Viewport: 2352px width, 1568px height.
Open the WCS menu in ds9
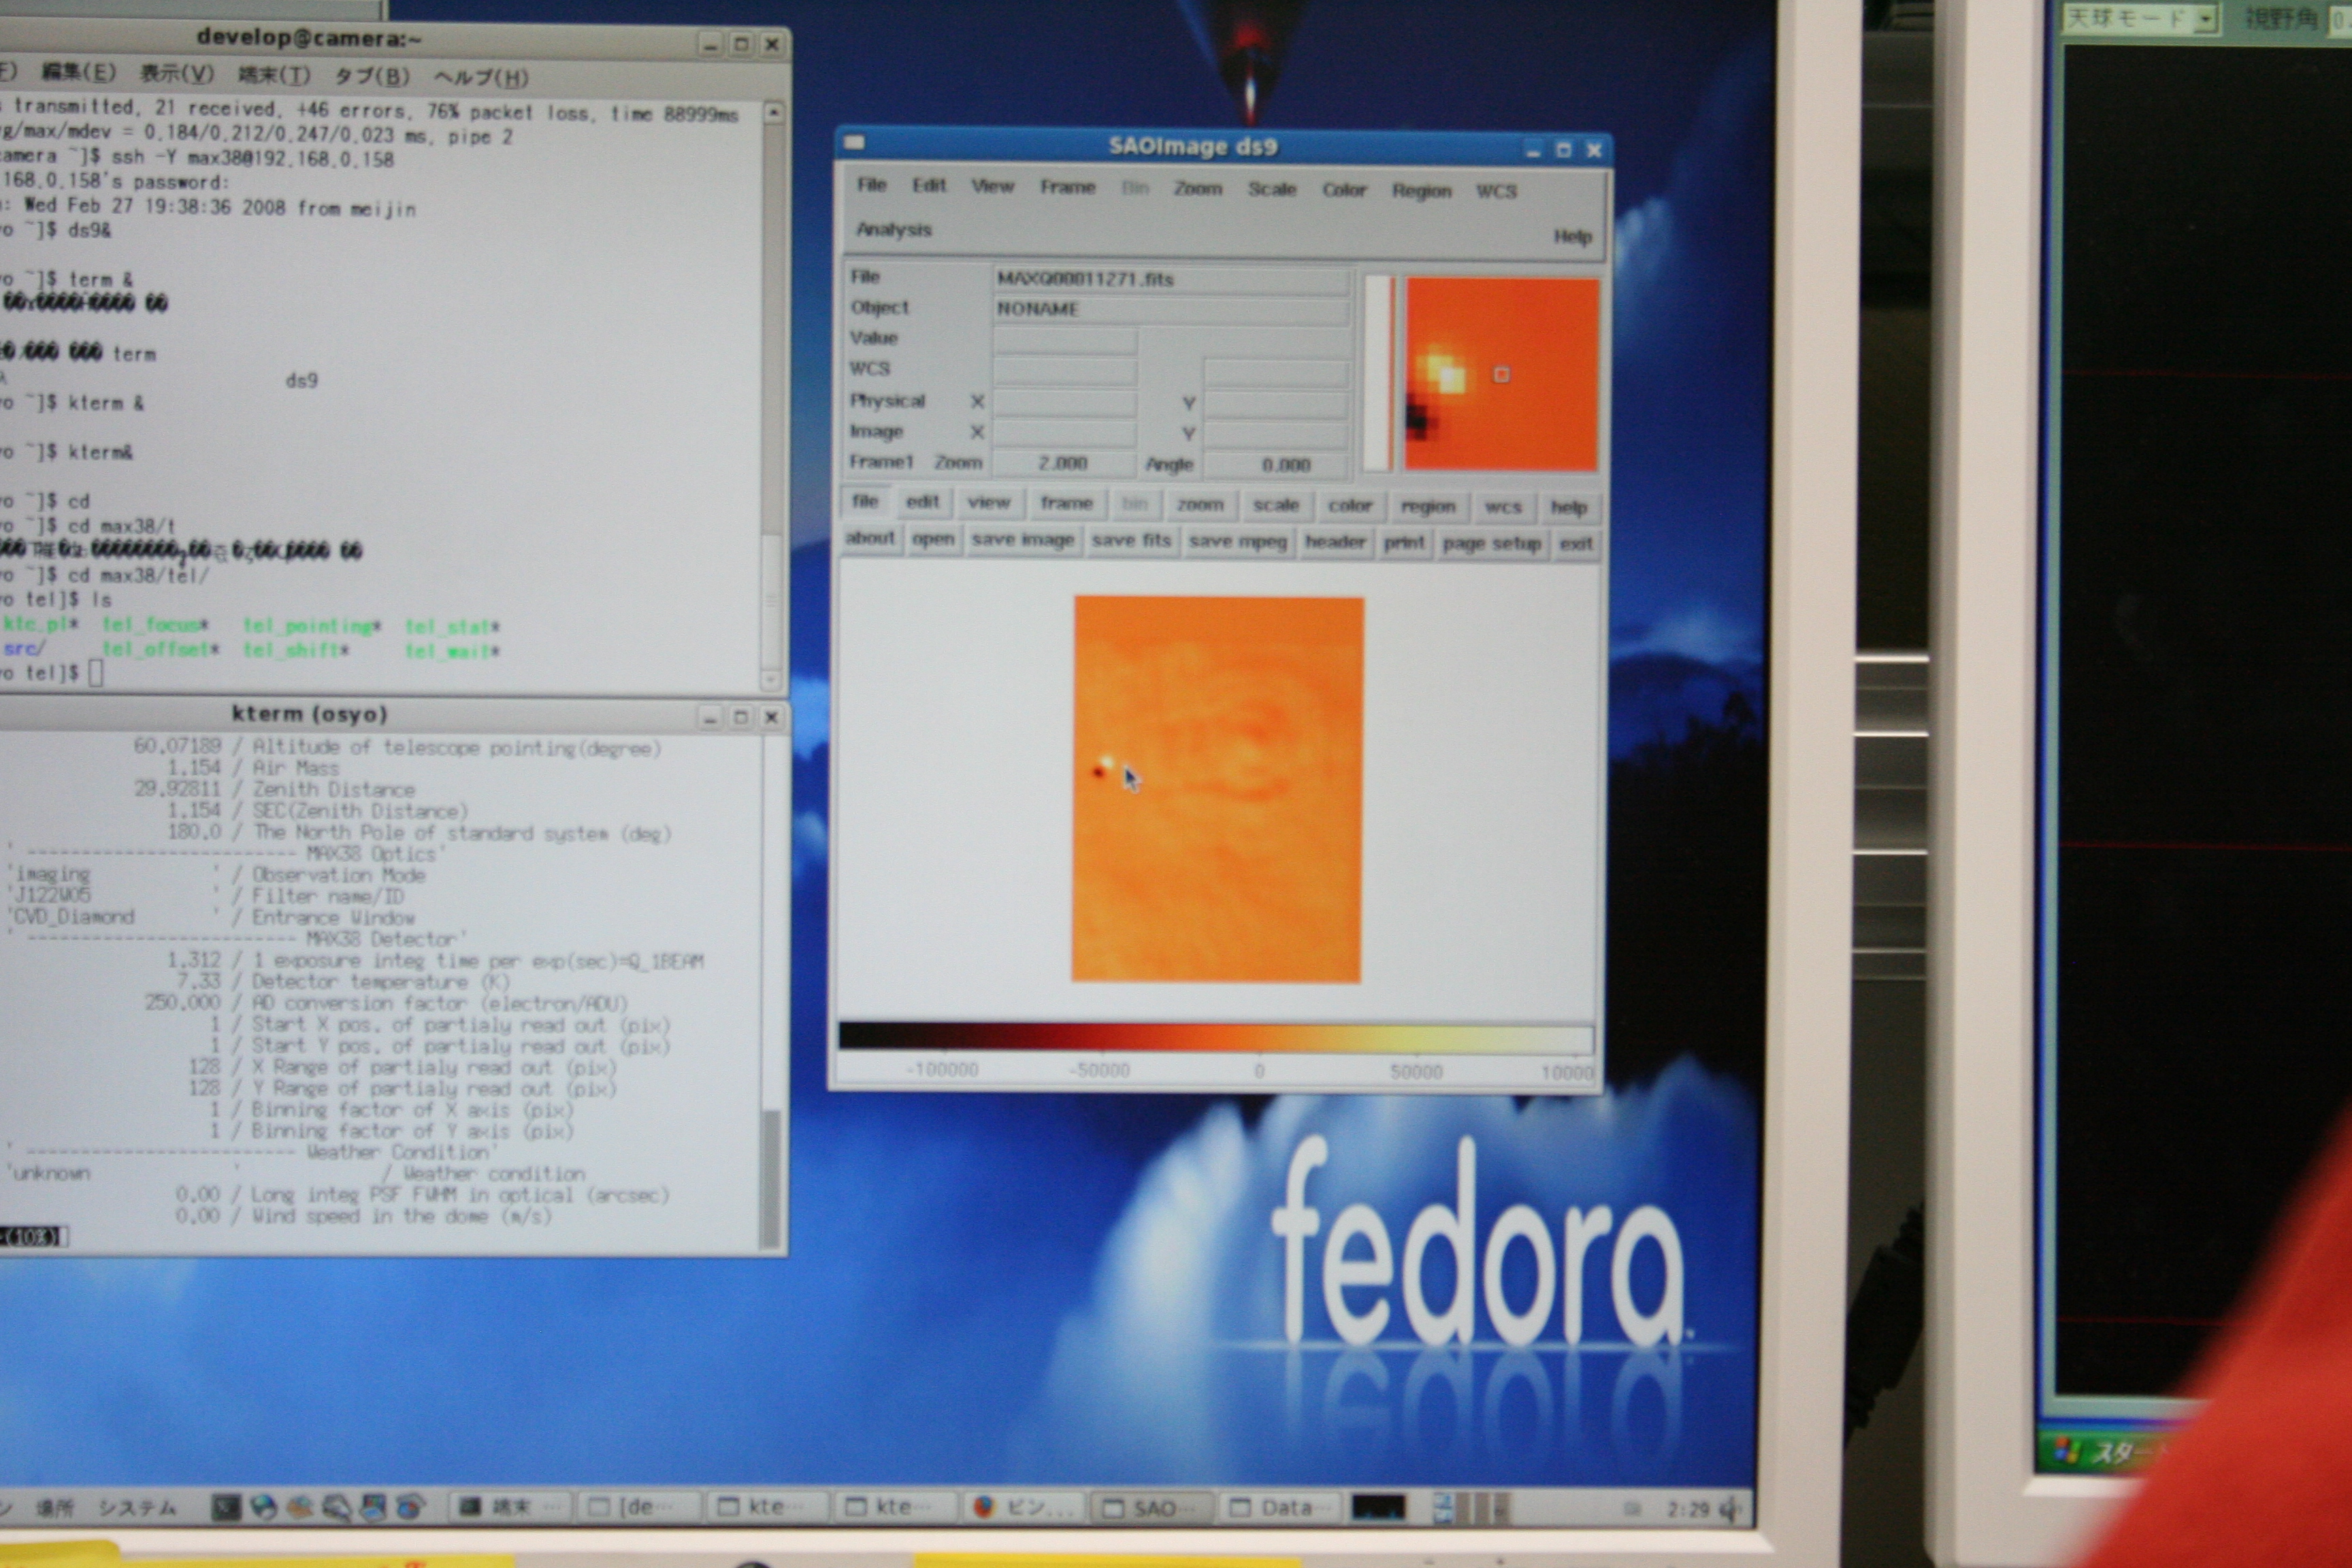[x=1496, y=191]
